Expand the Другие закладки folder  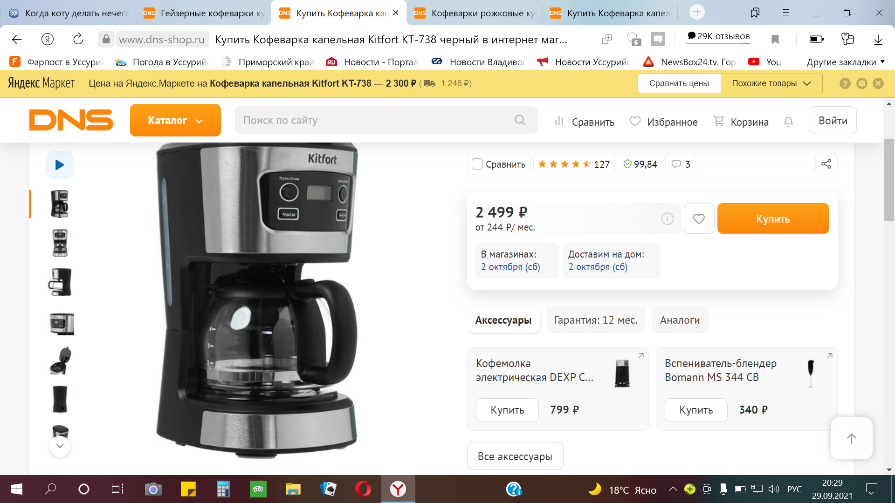point(845,62)
